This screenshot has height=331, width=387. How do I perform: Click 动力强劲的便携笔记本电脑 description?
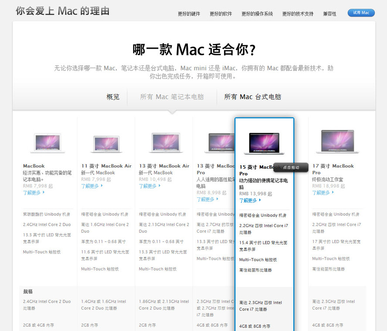(x=263, y=184)
